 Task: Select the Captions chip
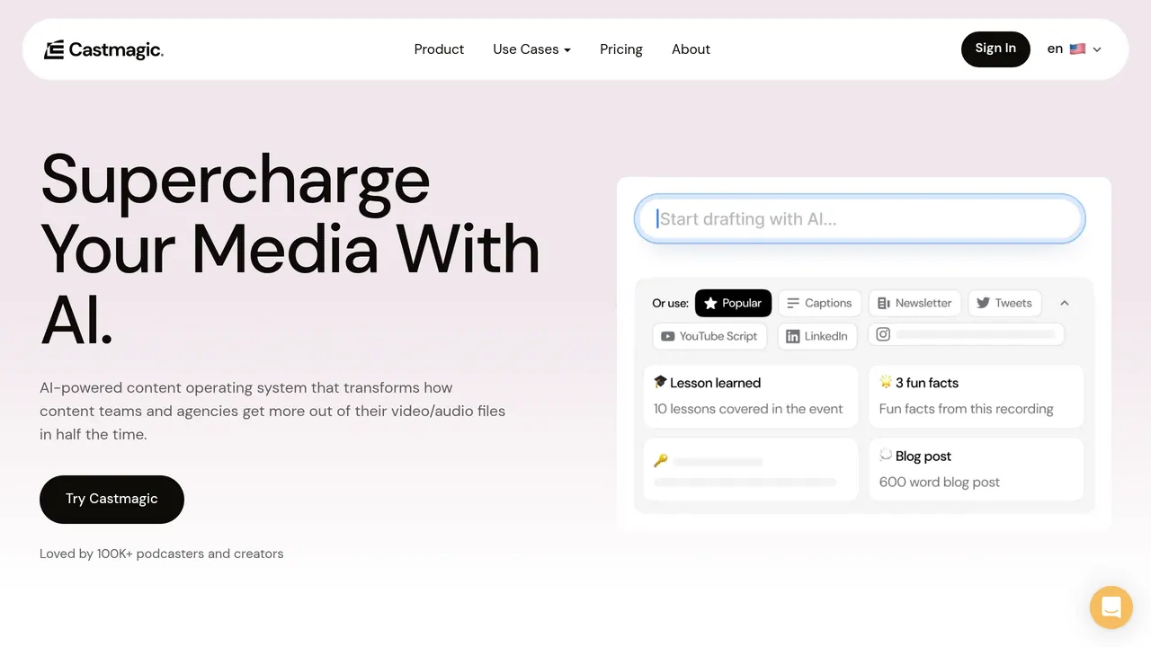click(819, 303)
